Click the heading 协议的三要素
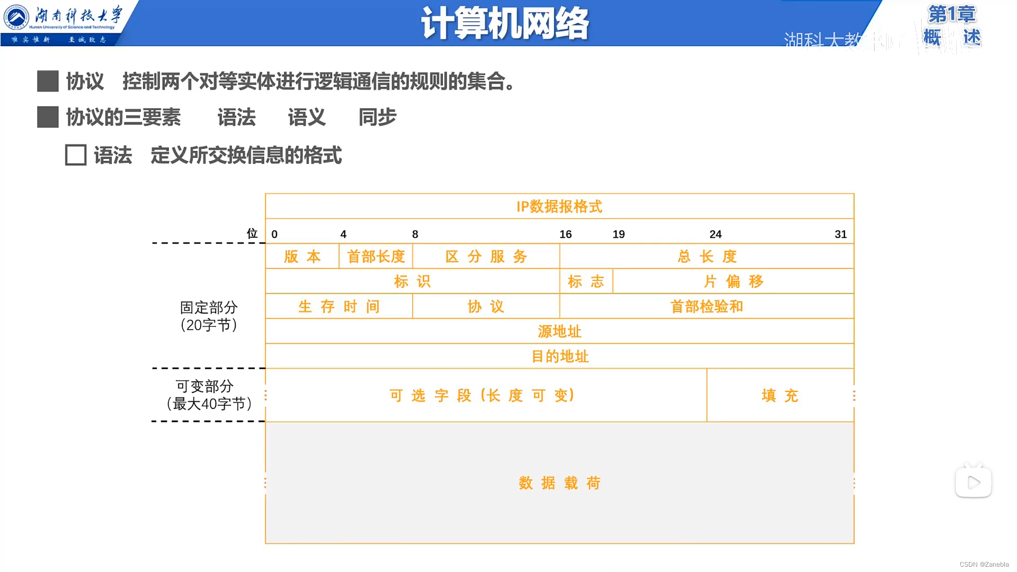Viewport: 1017px width, 572px height. pyautogui.click(x=123, y=117)
